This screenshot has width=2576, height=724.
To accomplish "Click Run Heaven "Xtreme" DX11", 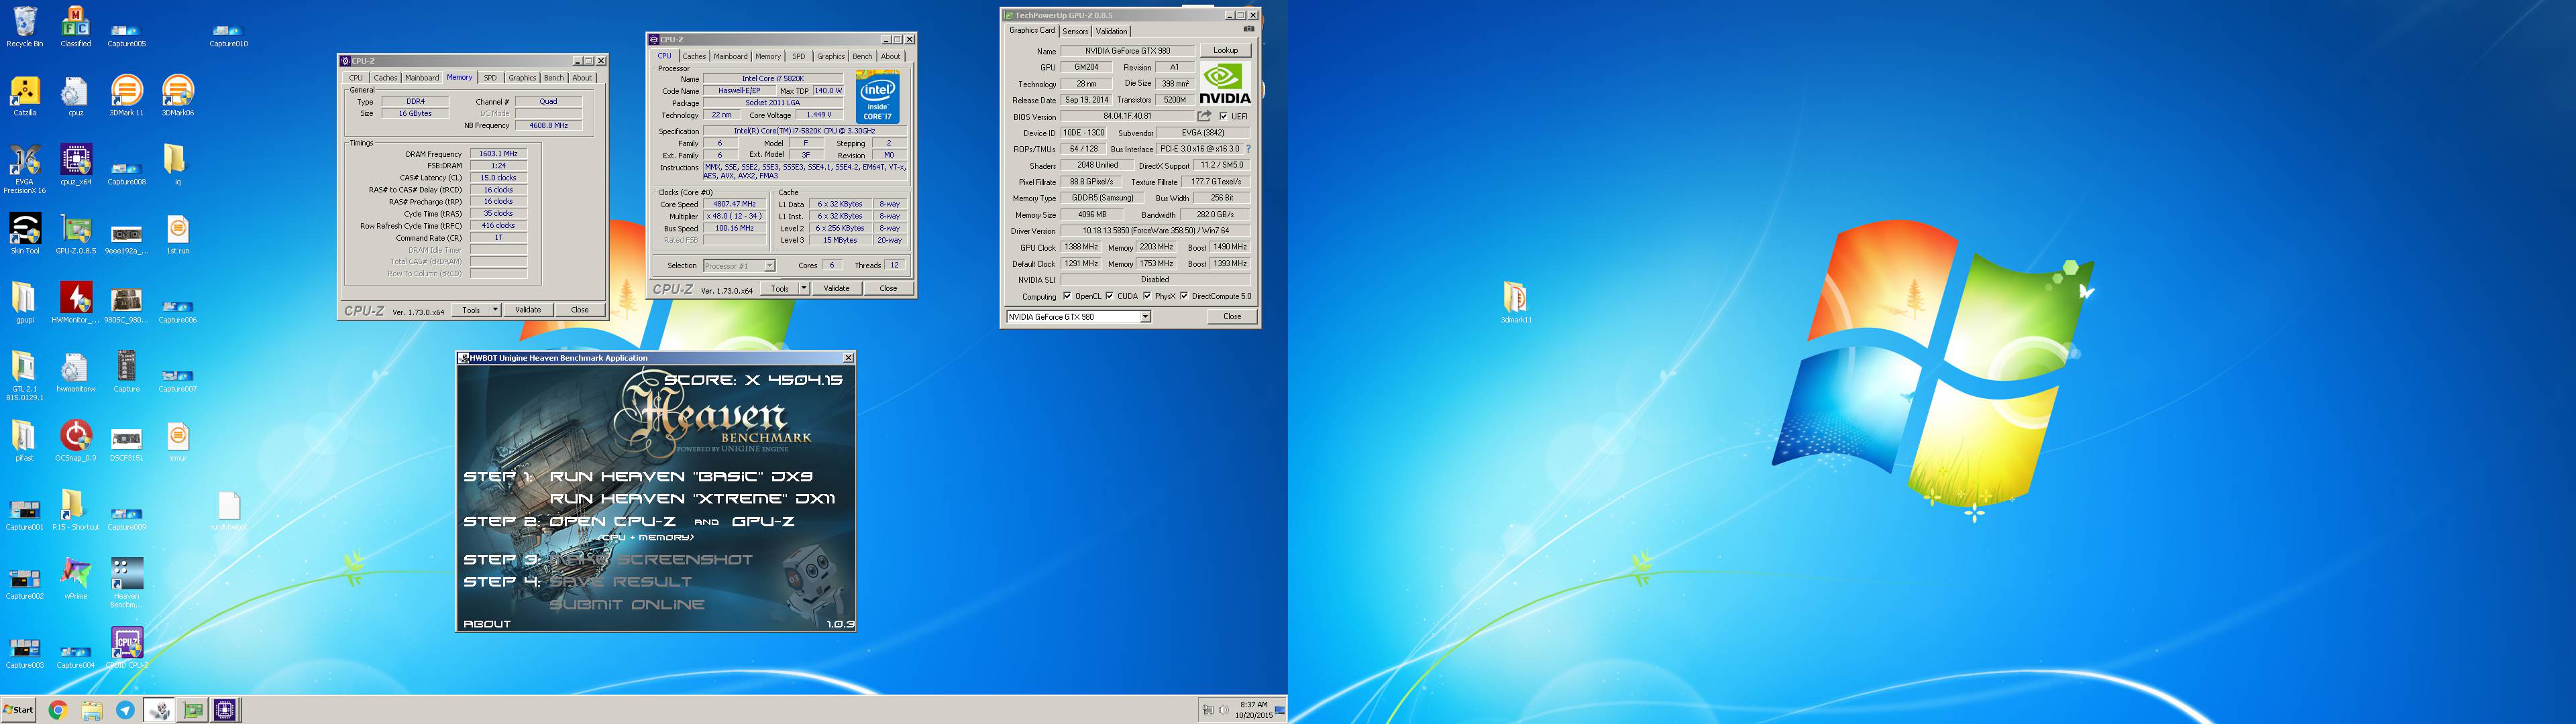I will click(692, 498).
